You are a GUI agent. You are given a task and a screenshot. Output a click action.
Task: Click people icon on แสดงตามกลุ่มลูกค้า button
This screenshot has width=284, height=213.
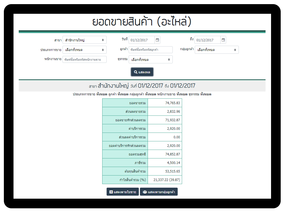click(x=145, y=192)
